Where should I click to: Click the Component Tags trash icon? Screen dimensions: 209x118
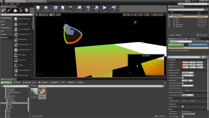[193, 101]
